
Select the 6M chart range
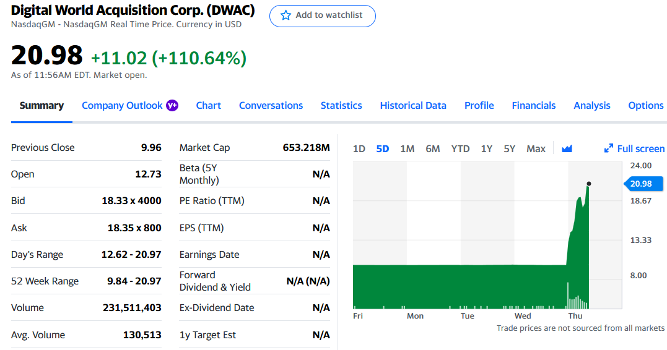(x=433, y=148)
